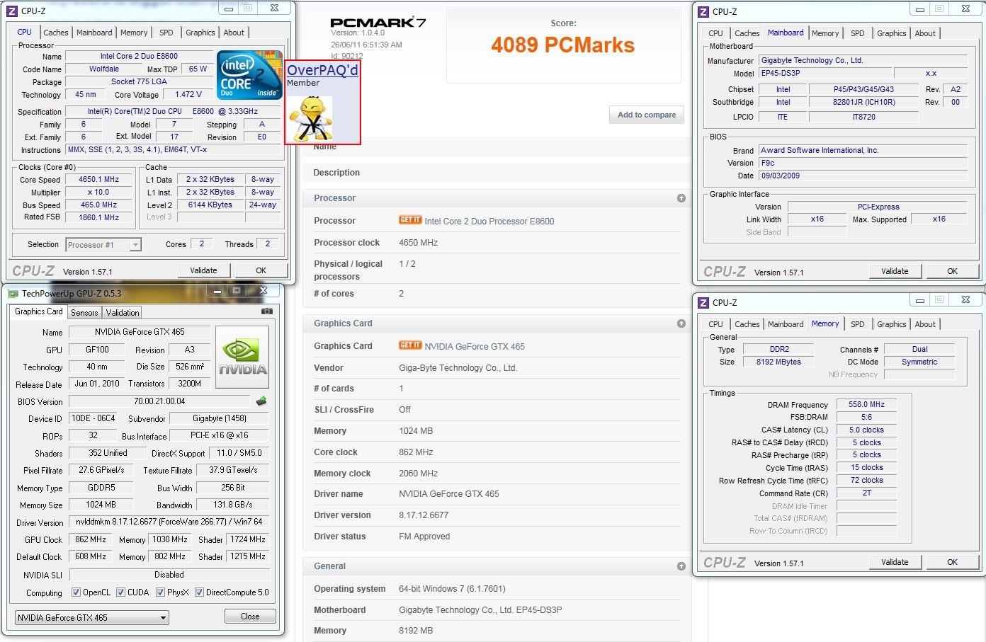Click the motherboard model field EP45-DS3P
The image size is (986, 642).
824,74
